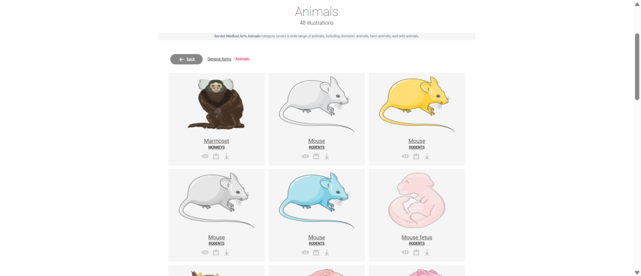Download the blue mouse illustration
Image resolution: width=641 pixels, height=276 pixels.
coord(326,252)
